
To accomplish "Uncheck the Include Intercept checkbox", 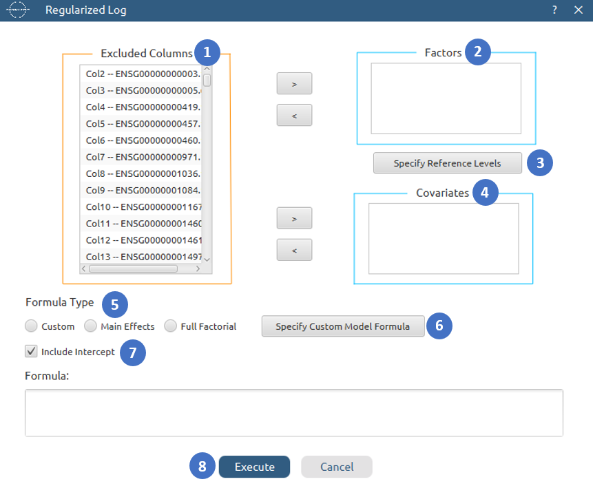I will point(31,352).
